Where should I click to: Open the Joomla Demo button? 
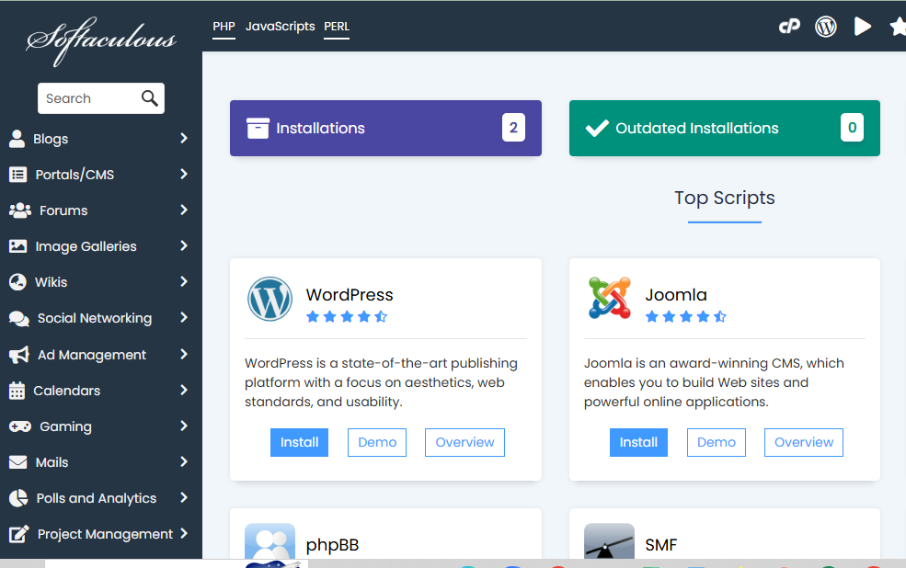716,442
